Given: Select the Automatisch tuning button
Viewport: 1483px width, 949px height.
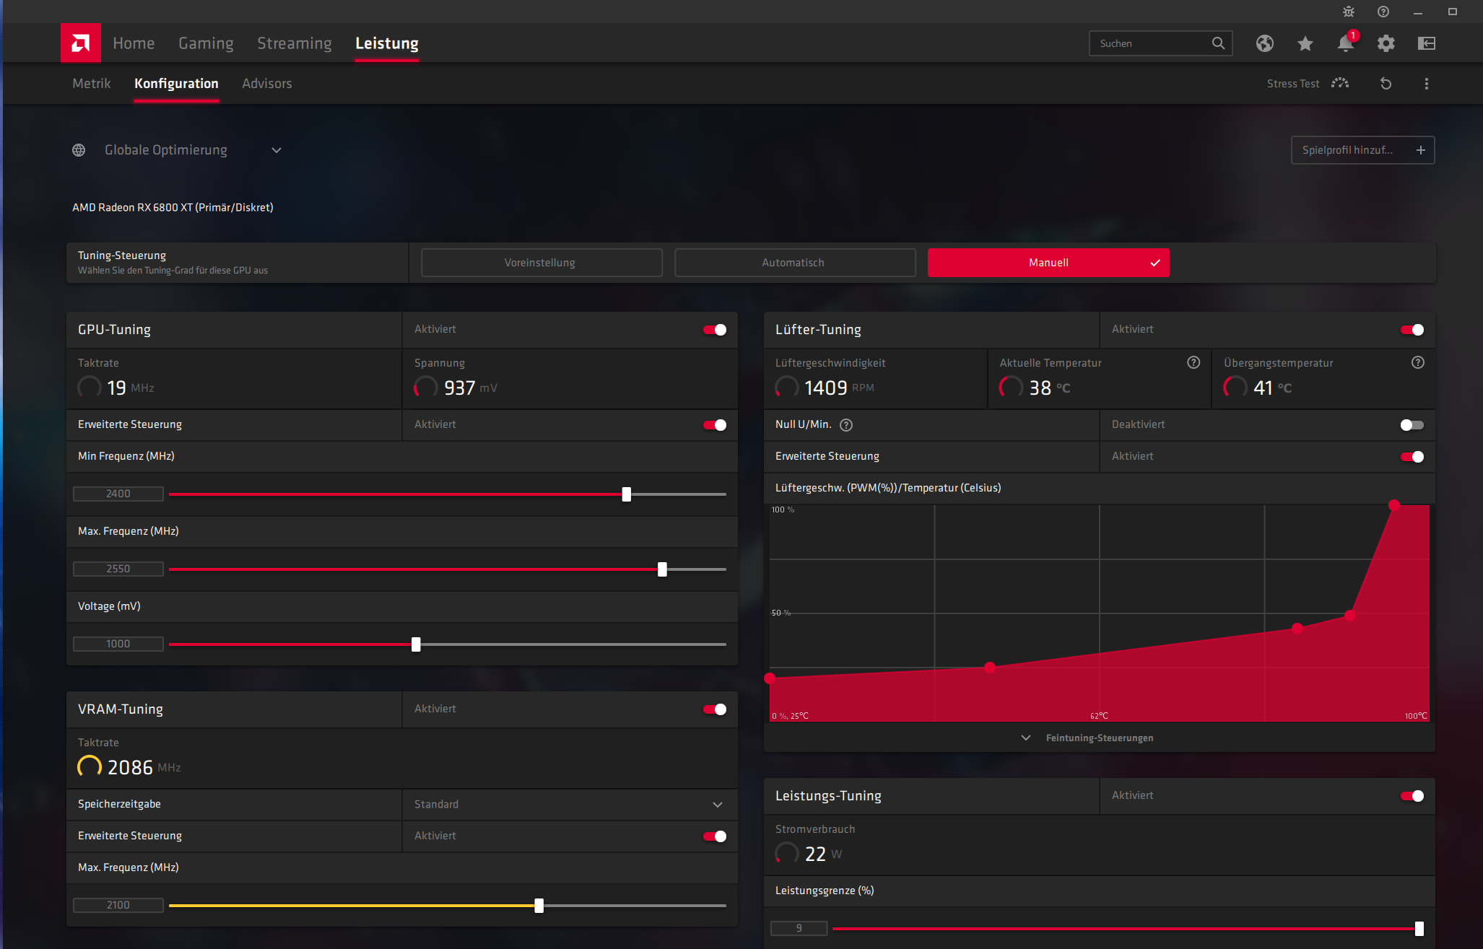Looking at the screenshot, I should [794, 263].
